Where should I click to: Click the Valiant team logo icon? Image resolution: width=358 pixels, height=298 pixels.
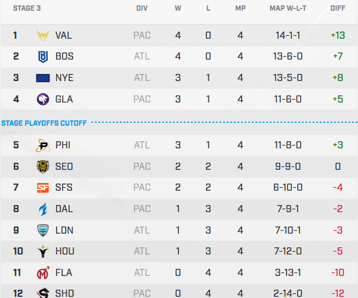click(x=44, y=35)
